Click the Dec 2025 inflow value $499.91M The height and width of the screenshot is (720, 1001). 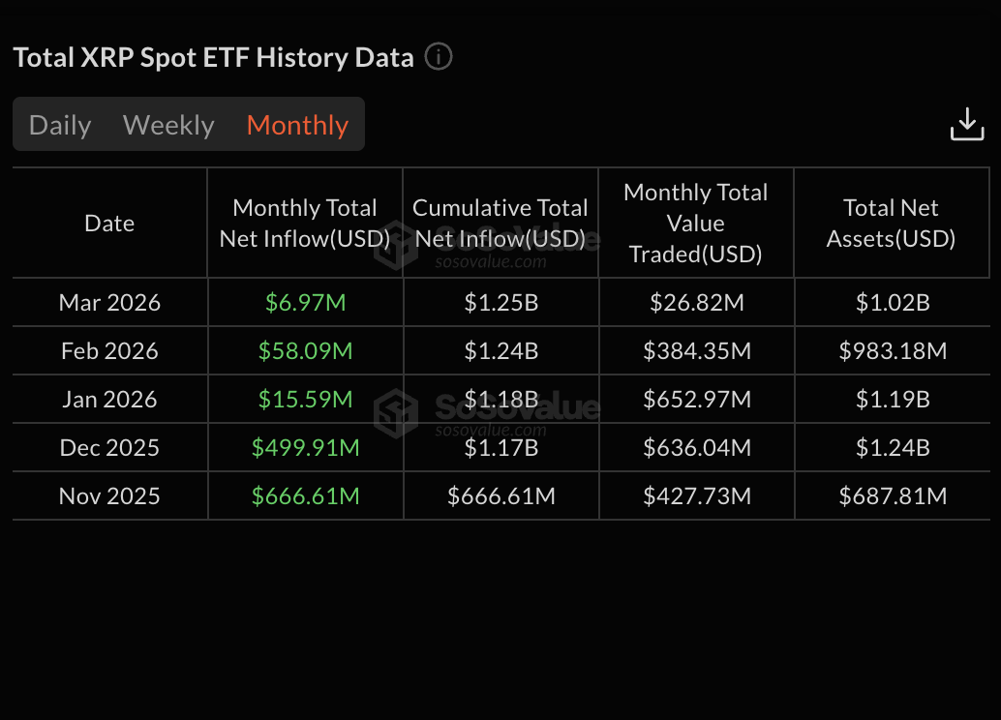click(x=304, y=447)
